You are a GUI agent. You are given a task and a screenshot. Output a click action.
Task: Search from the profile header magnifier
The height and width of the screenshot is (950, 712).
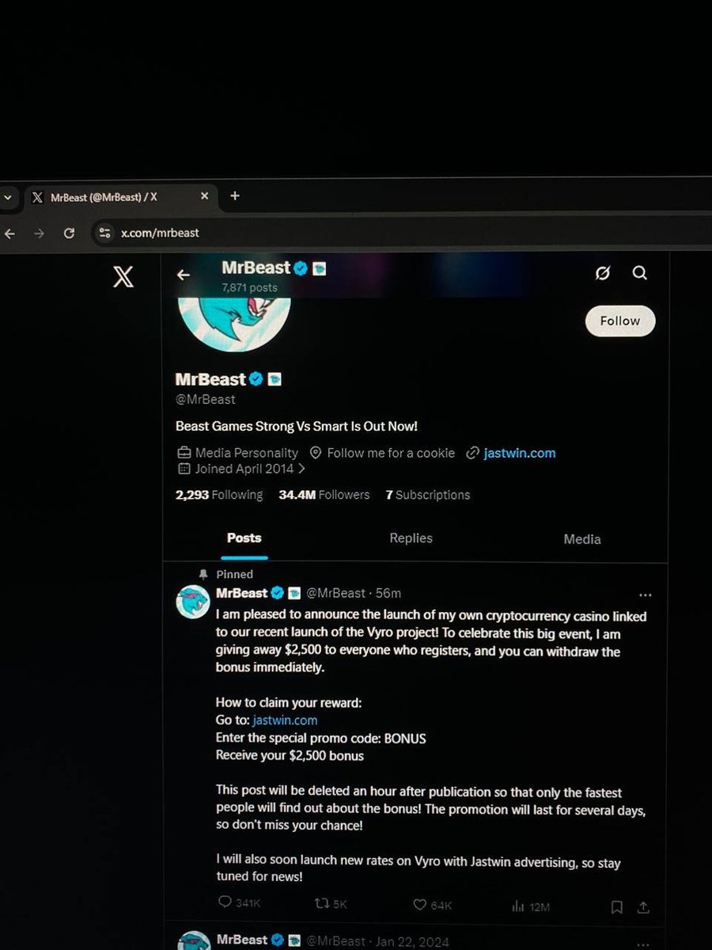tap(640, 273)
